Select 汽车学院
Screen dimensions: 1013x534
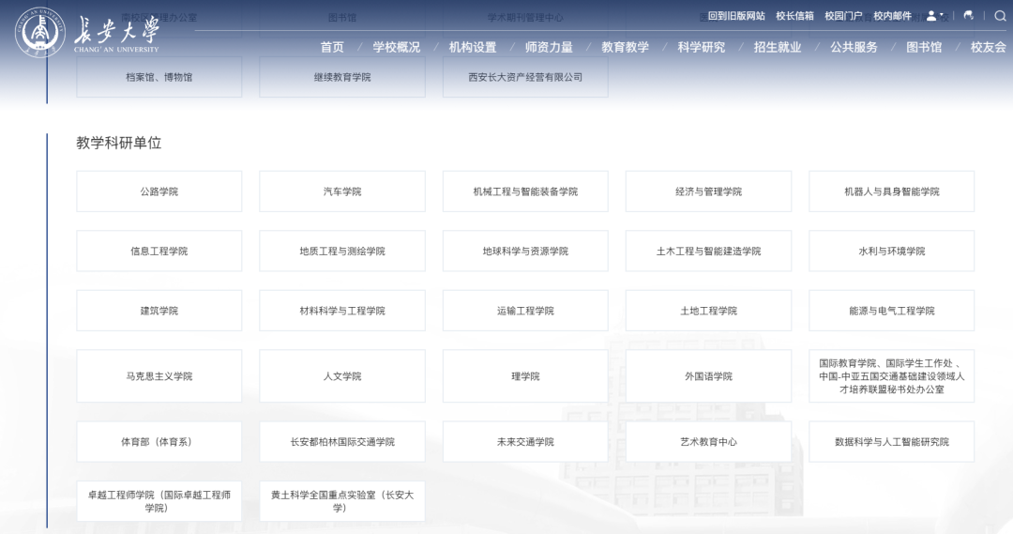click(x=342, y=191)
